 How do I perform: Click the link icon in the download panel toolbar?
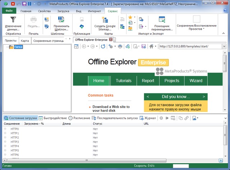click(187, 118)
